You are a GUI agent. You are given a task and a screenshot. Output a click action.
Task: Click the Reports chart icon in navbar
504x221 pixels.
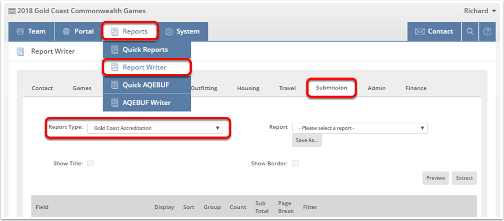click(x=115, y=32)
